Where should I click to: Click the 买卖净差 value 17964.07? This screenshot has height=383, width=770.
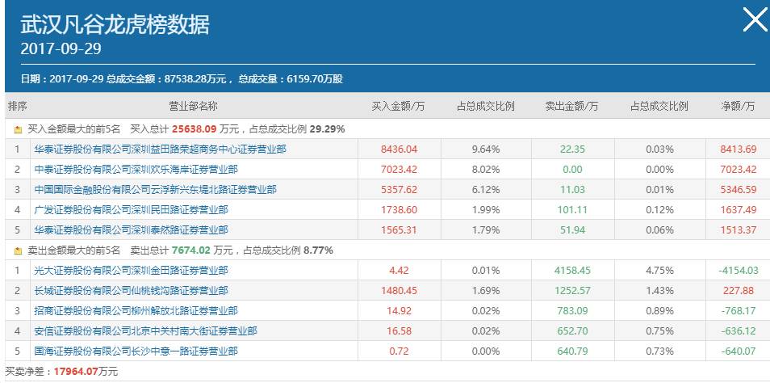coord(77,372)
